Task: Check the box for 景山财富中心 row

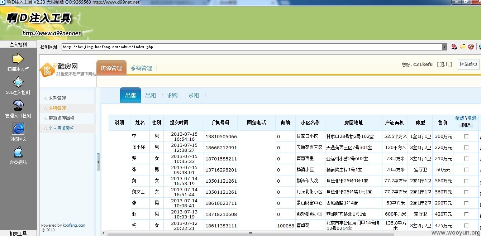Action: pos(466,203)
